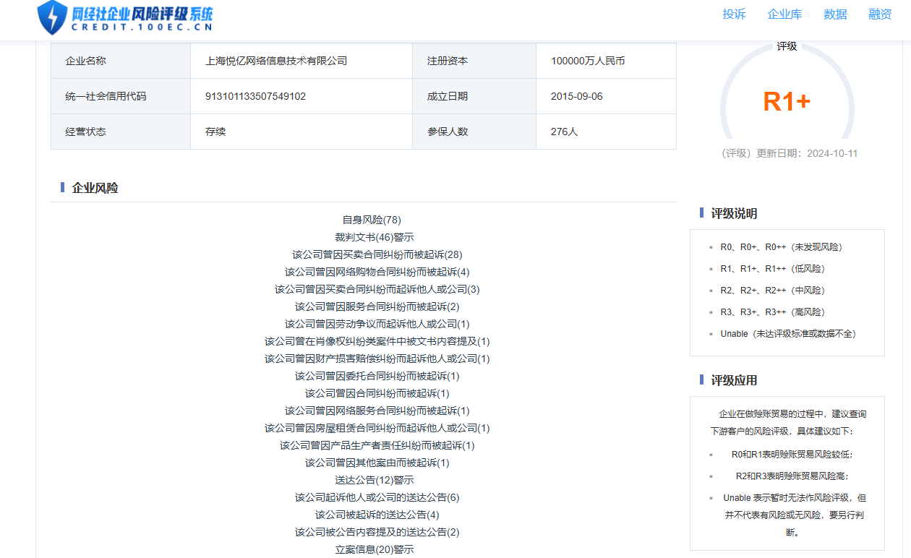Image resolution: width=911 pixels, height=558 pixels.
Task: Go to the 企业库 navigation page
Action: (784, 14)
